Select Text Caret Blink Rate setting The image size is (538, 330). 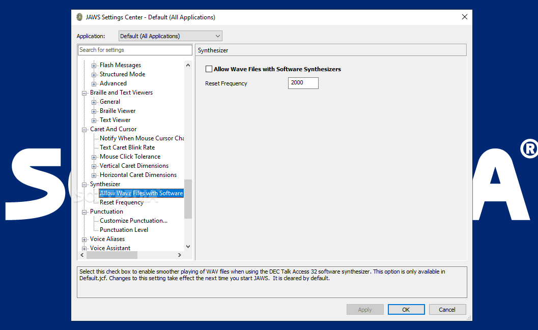point(127,147)
